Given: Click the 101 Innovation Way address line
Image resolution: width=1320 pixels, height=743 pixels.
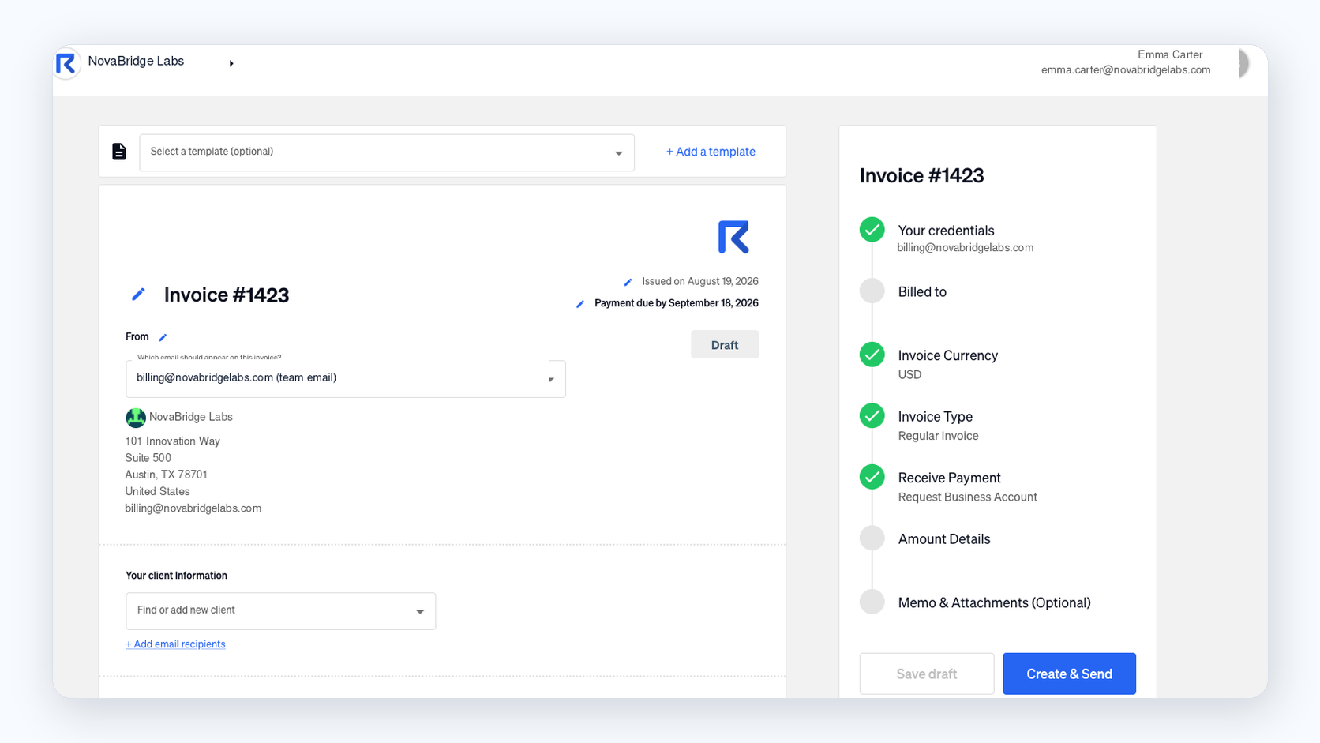Looking at the screenshot, I should point(173,441).
